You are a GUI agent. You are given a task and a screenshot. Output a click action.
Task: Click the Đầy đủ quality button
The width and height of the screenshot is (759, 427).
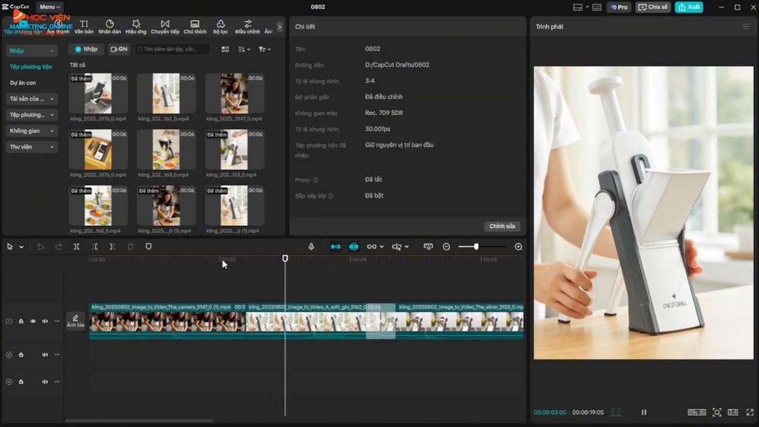pos(696,412)
